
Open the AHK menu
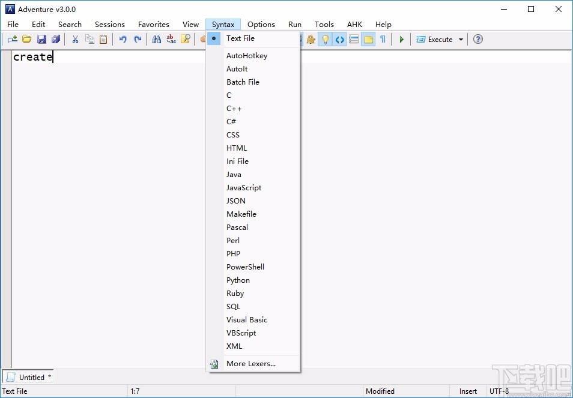pos(354,25)
